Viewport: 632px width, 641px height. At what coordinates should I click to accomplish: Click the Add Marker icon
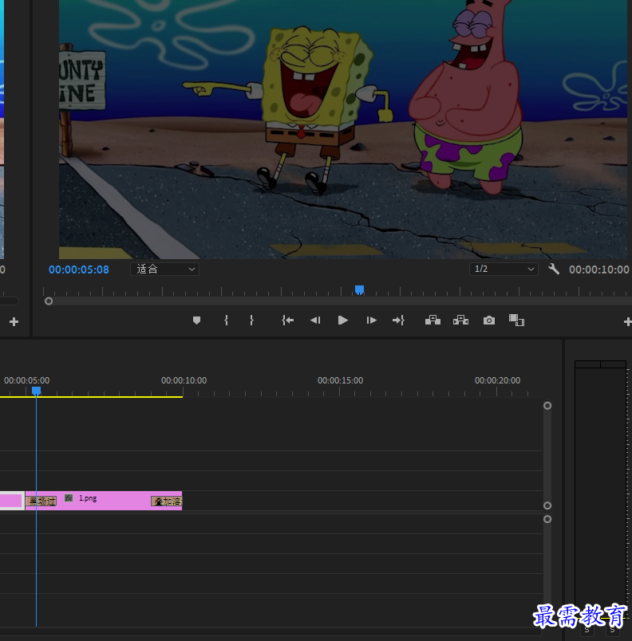(196, 320)
